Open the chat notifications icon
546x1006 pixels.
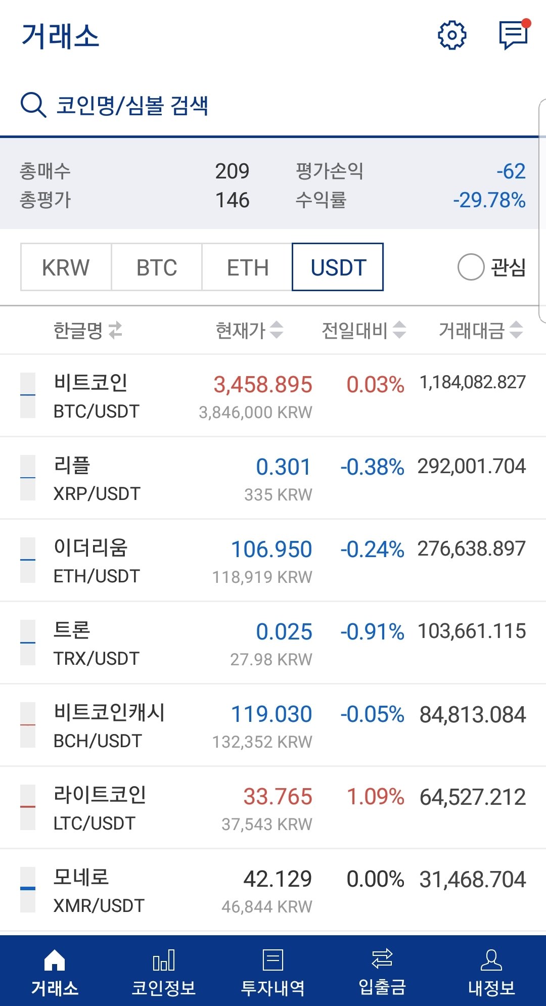click(x=513, y=35)
